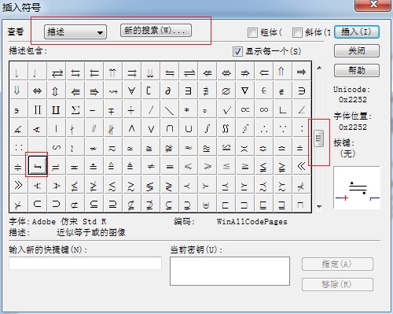Toggle the 粗体 (bold) checkbox
The image size is (393, 314).
[252, 33]
